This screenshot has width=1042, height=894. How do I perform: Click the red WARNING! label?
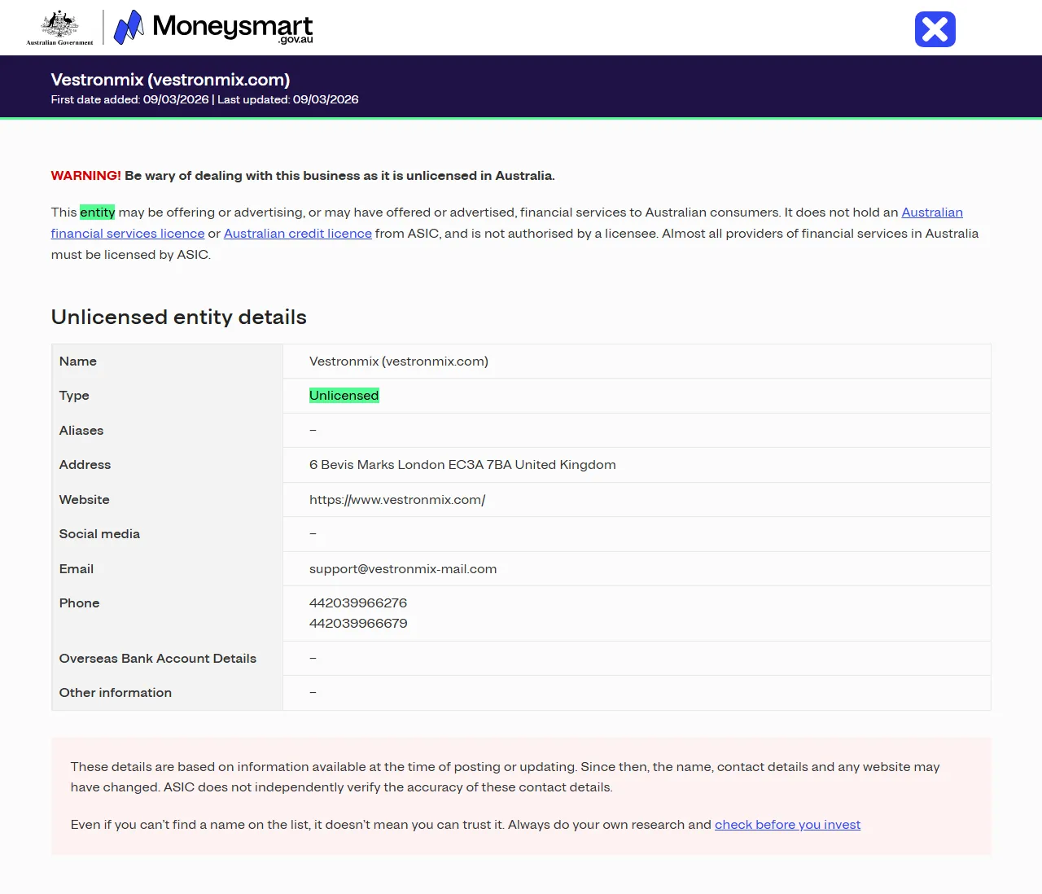coord(85,176)
